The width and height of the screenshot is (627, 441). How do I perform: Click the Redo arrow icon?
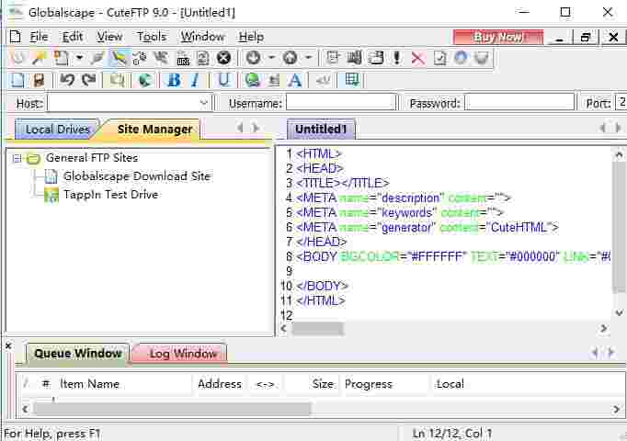(x=88, y=80)
